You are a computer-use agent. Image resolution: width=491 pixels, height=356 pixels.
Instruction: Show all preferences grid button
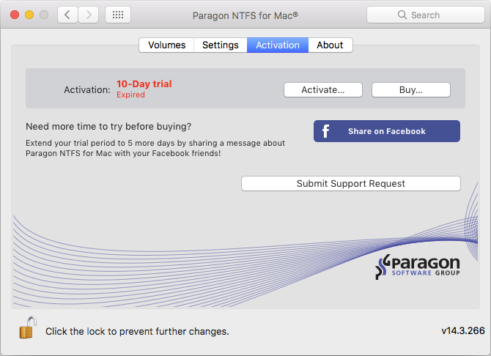tap(118, 15)
